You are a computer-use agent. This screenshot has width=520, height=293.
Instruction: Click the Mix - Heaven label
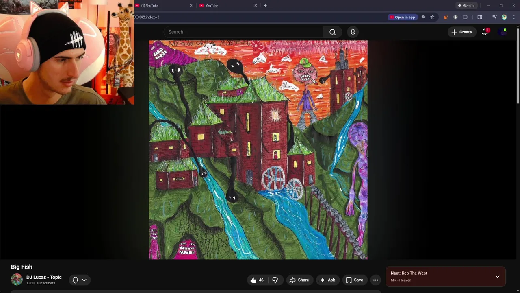click(x=401, y=280)
